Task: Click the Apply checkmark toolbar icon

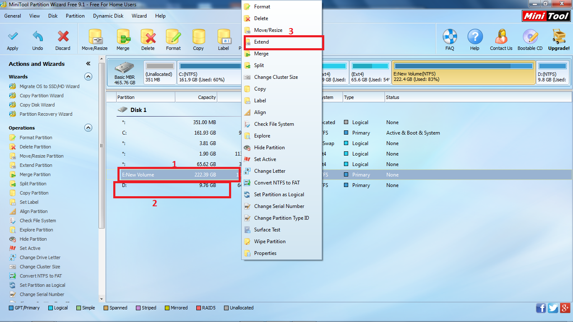Action: point(13,37)
